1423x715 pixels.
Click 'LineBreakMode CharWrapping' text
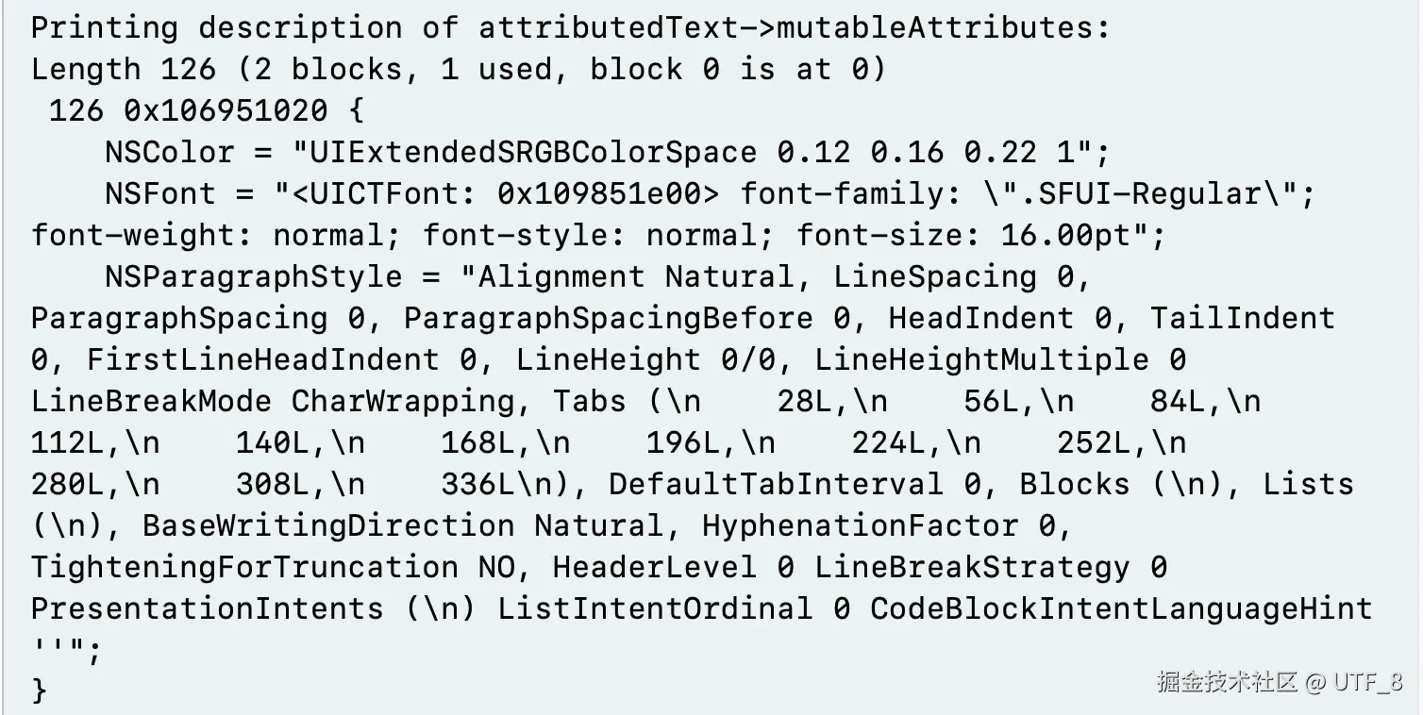[273, 401]
